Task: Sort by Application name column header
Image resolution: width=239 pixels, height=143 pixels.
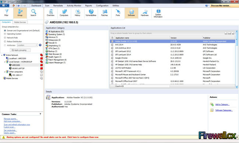Action: pyautogui.click(x=142, y=38)
